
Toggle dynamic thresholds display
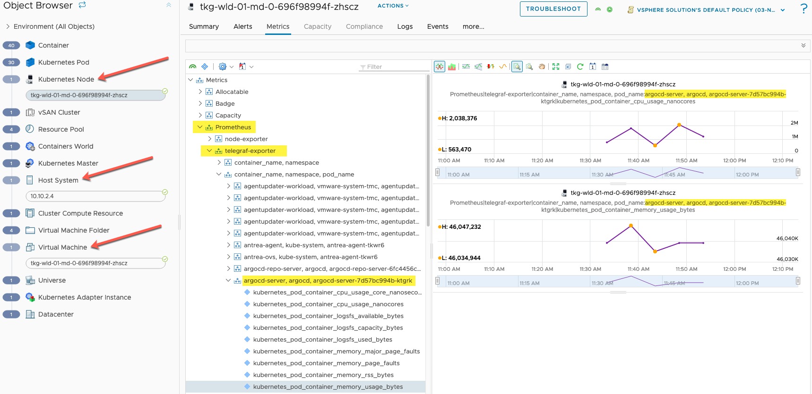pos(466,67)
